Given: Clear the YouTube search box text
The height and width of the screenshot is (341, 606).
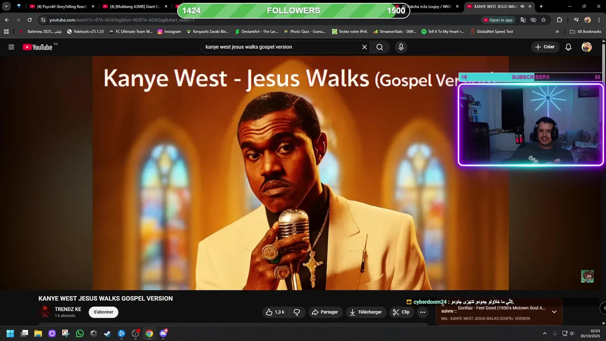Looking at the screenshot, I should point(365,47).
